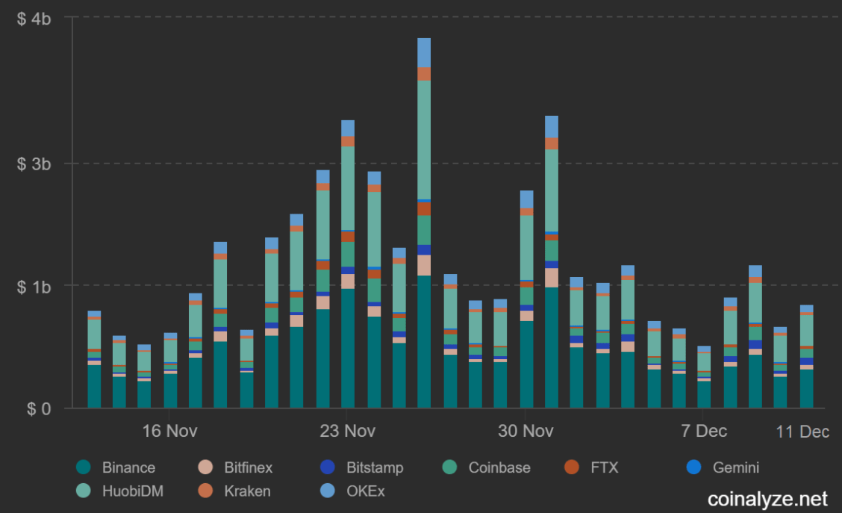Screen dimensions: 842x513
Task: Click the $ 4b y-axis label
Action: (34, 19)
